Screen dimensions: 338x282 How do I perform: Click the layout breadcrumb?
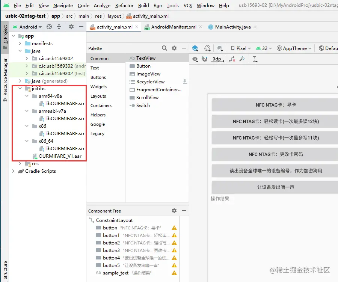(x=114, y=16)
